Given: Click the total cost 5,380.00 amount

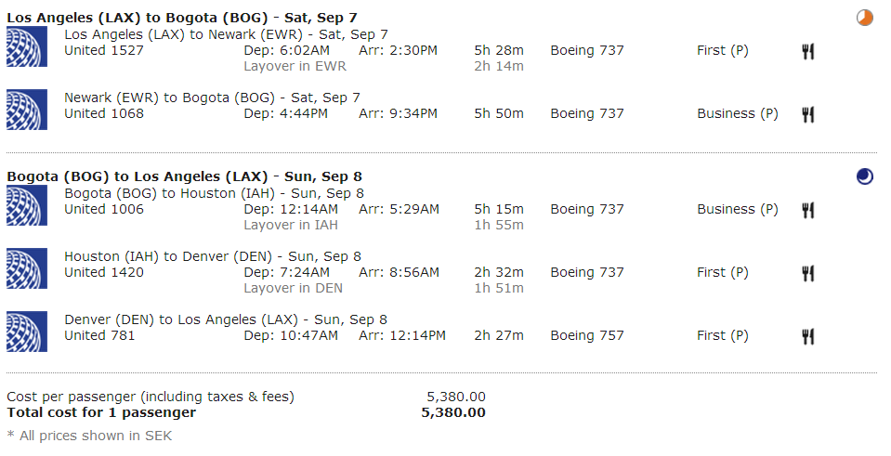Looking at the screenshot, I should tap(453, 412).
